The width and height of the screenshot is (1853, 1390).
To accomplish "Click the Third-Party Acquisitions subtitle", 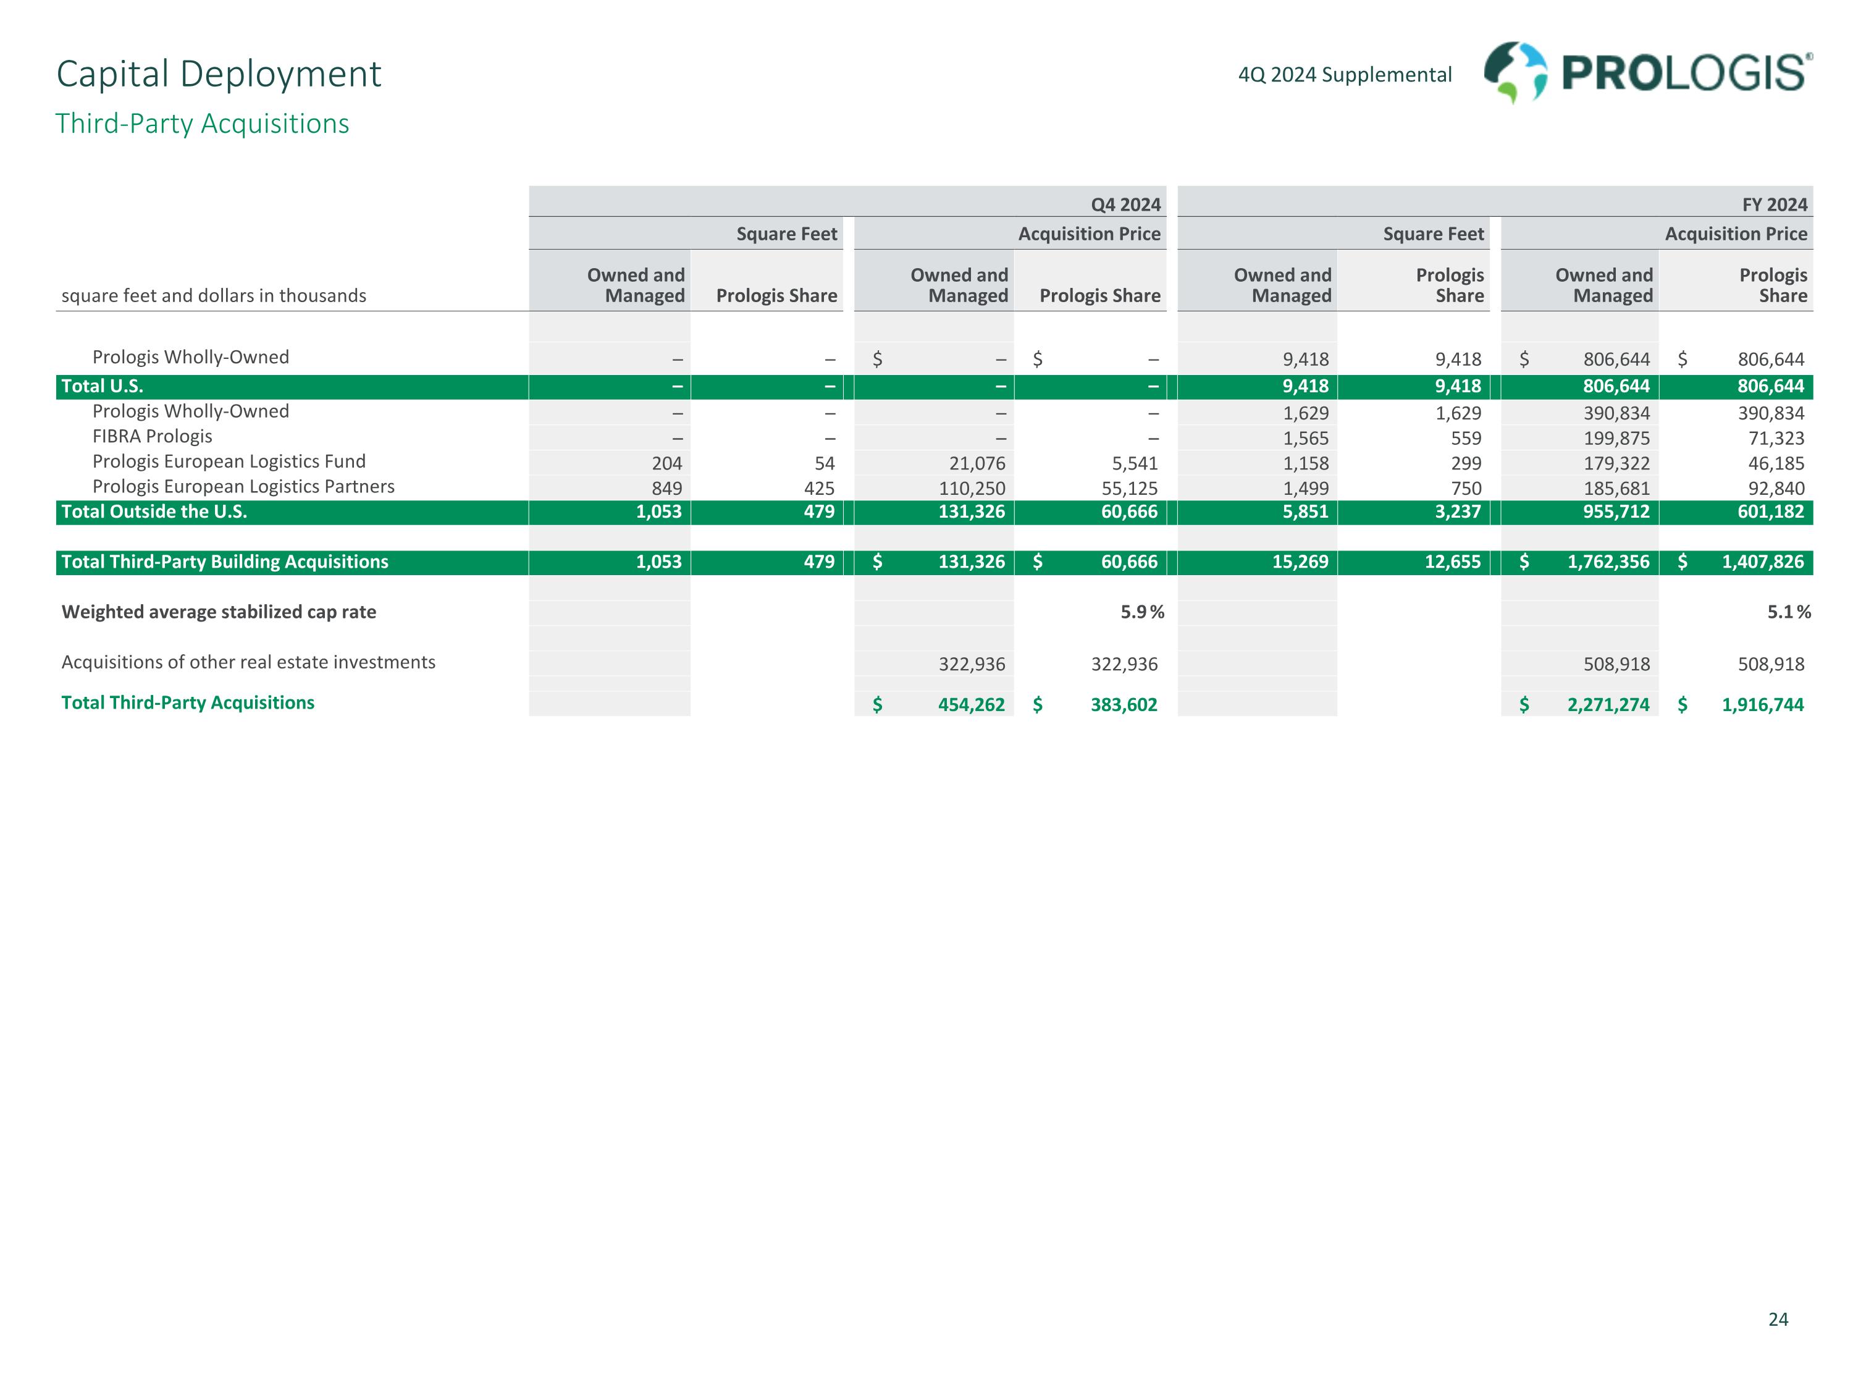I will coord(202,123).
